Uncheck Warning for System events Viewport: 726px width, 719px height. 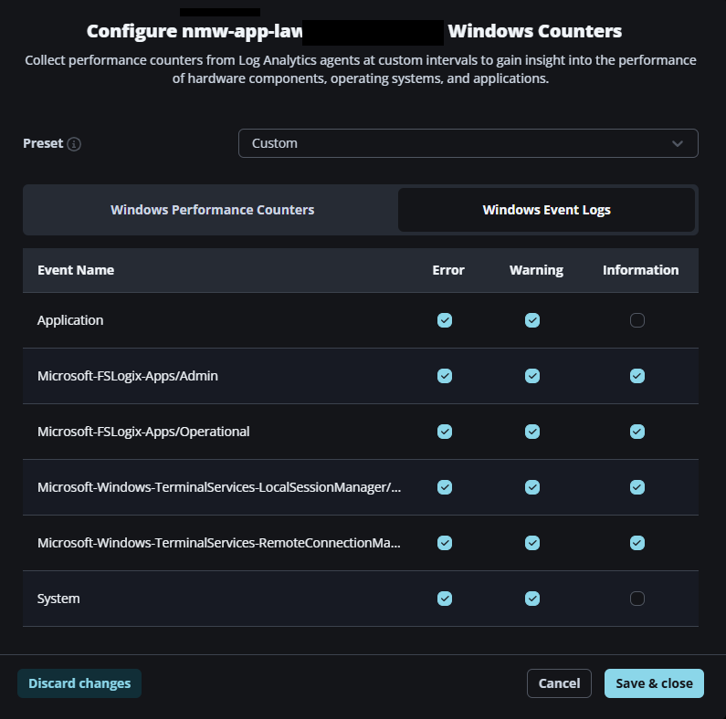point(532,599)
